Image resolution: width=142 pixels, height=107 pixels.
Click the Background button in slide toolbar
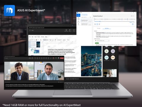[59, 40]
